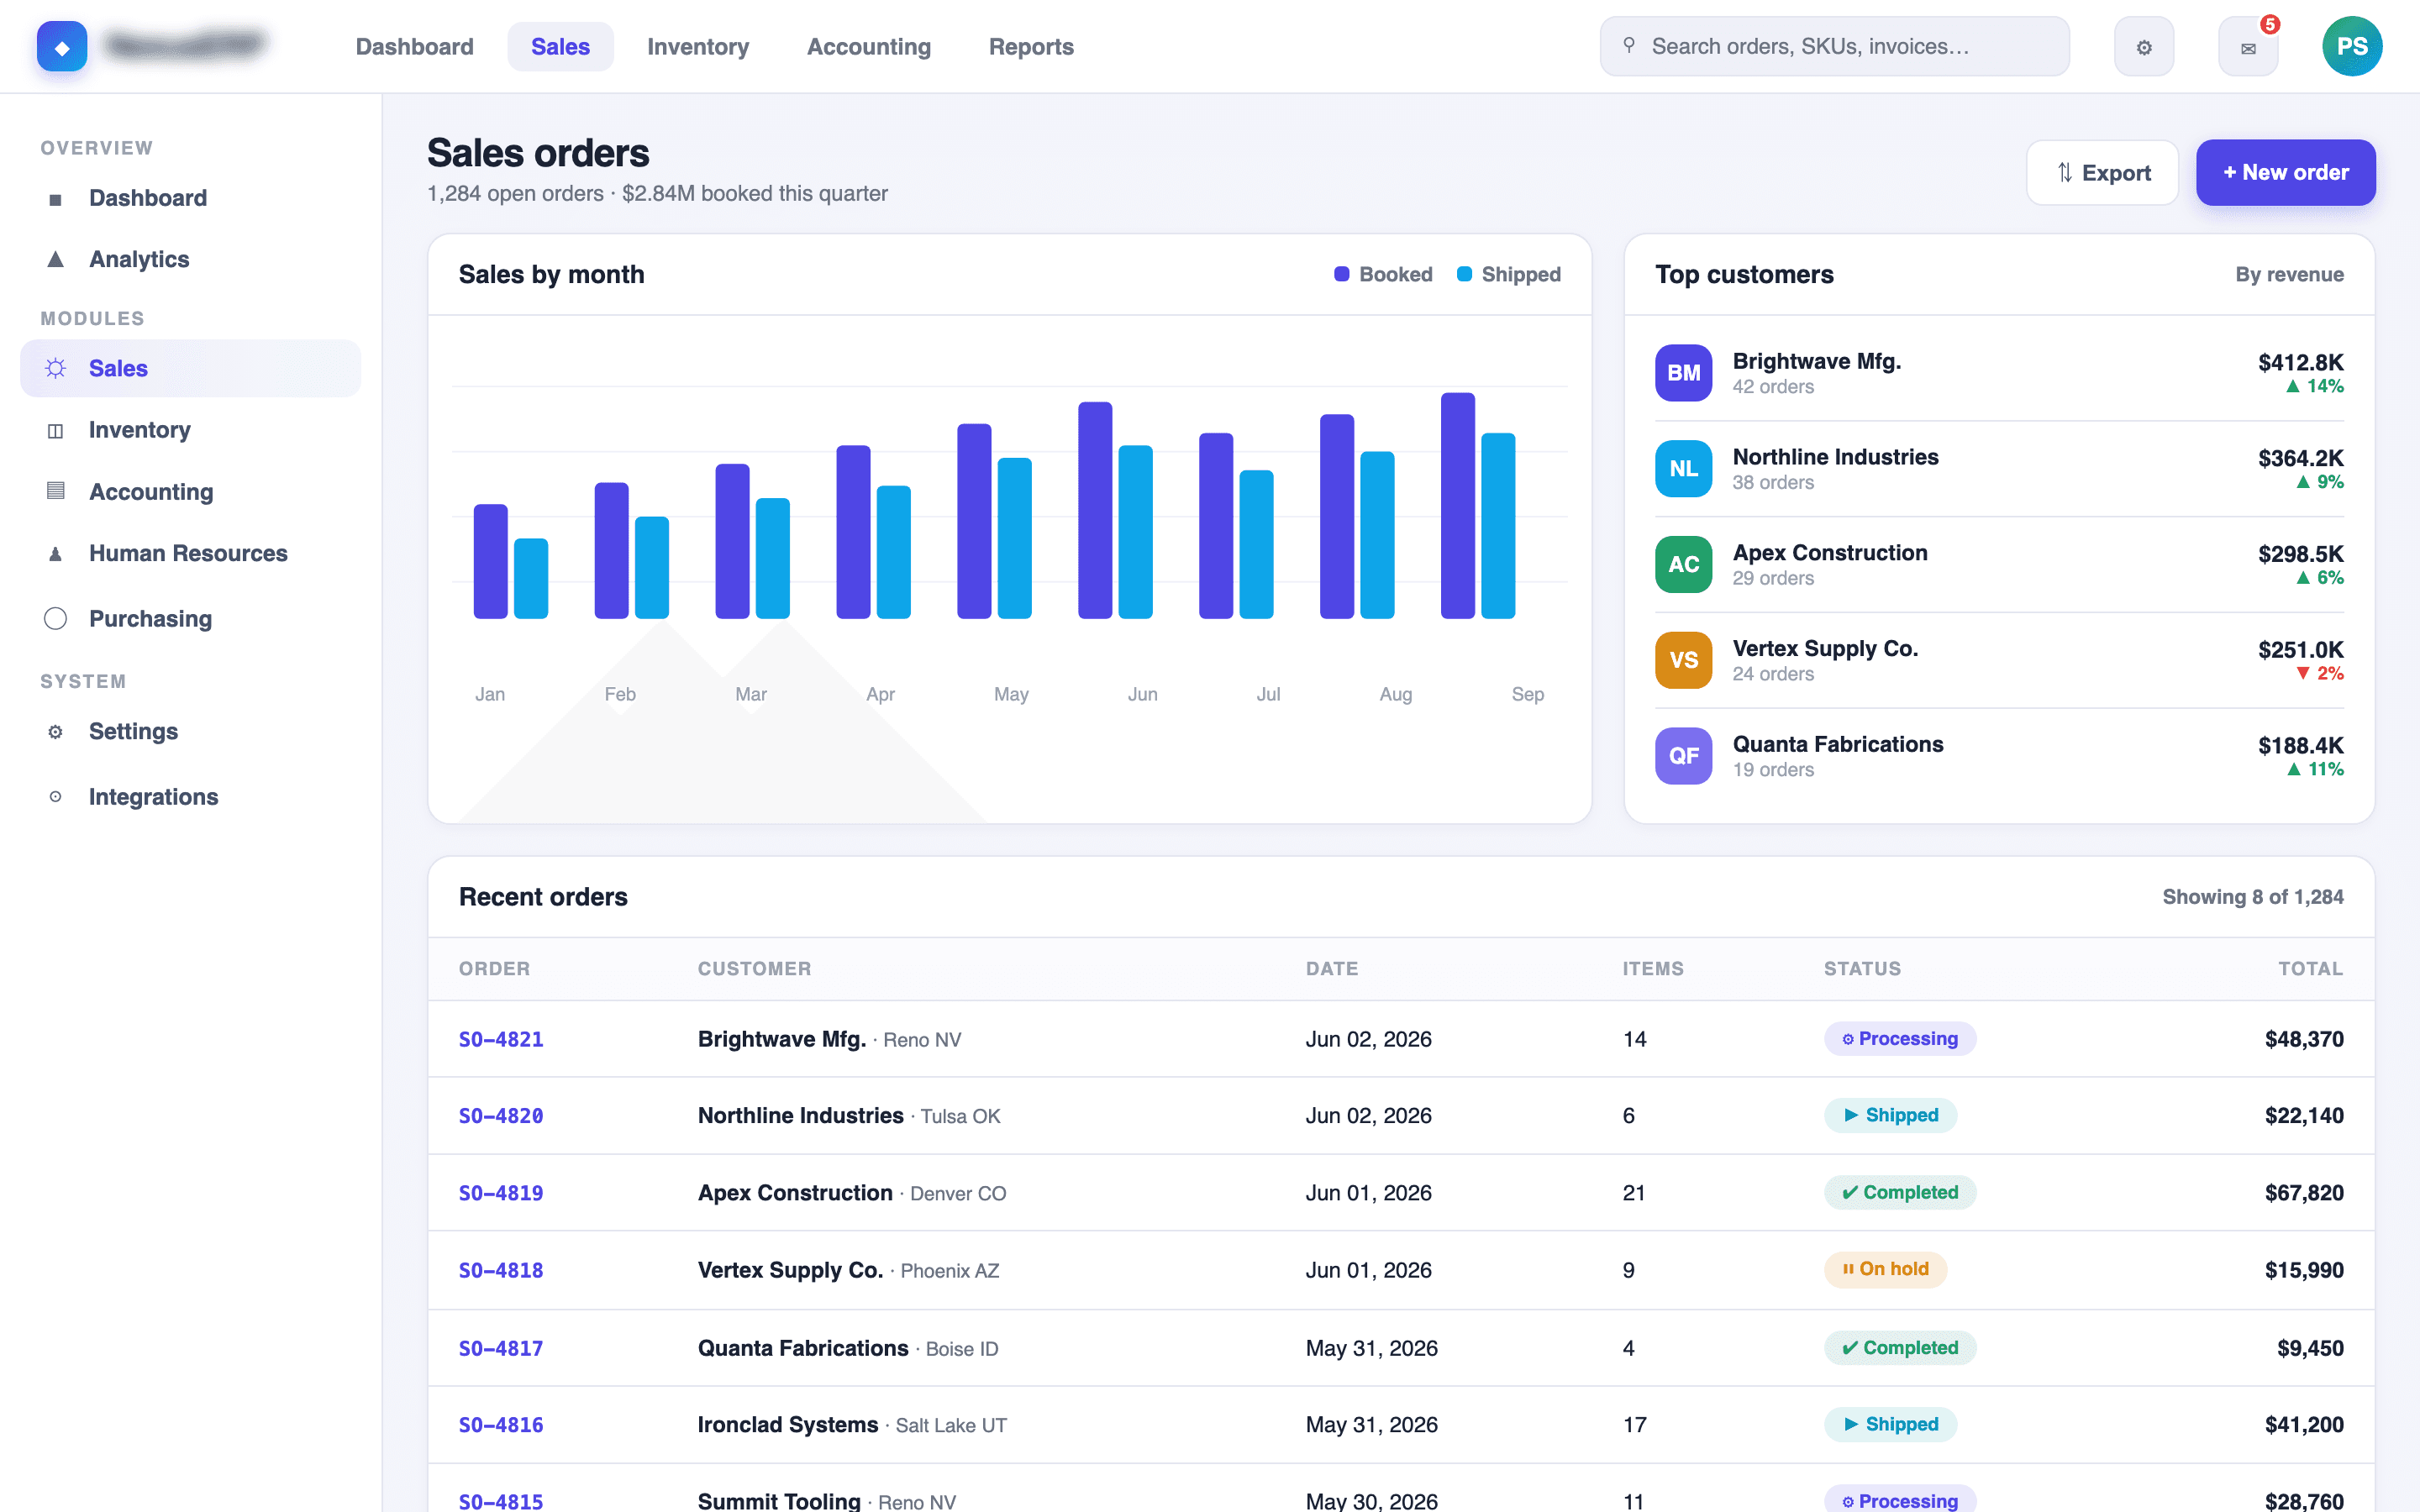This screenshot has width=2420, height=1512.
Task: Switch to the Dashboard top tab
Action: click(x=414, y=46)
